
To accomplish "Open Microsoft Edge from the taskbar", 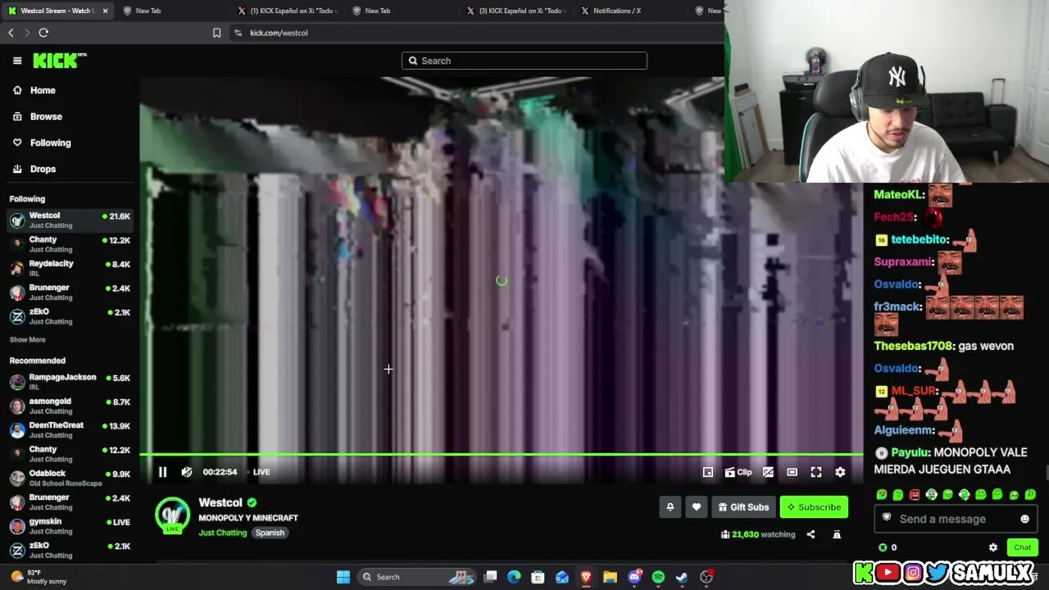I will pyautogui.click(x=514, y=577).
